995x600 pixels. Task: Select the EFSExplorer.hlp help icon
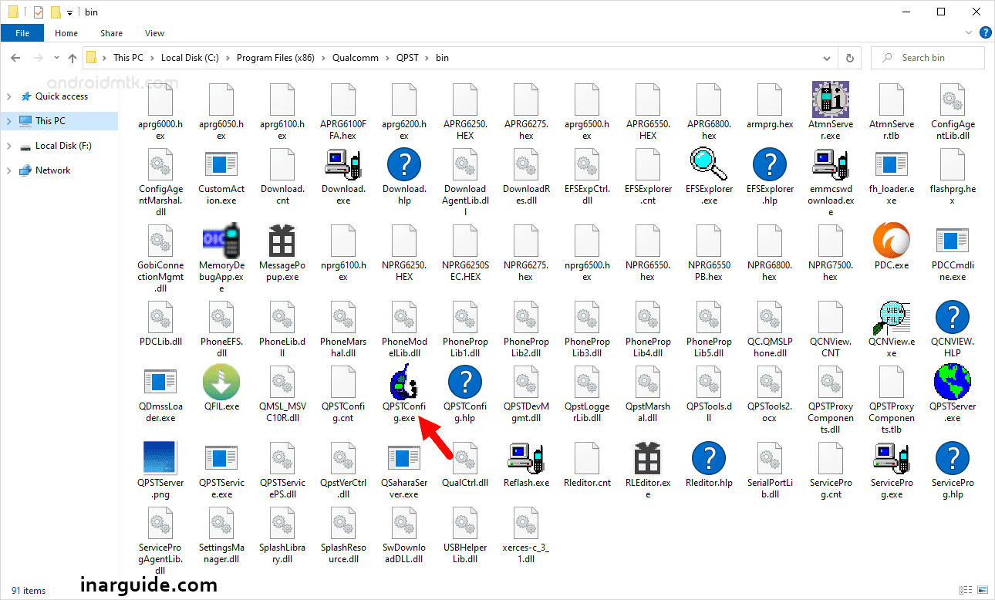pos(770,164)
